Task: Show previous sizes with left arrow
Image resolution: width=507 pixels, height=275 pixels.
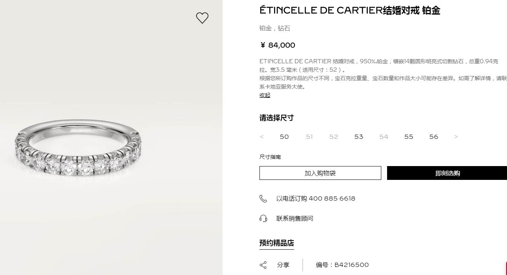Action: click(x=262, y=137)
